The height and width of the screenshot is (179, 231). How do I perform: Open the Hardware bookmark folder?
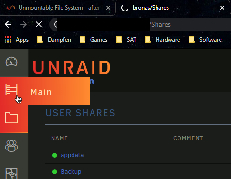163,40
